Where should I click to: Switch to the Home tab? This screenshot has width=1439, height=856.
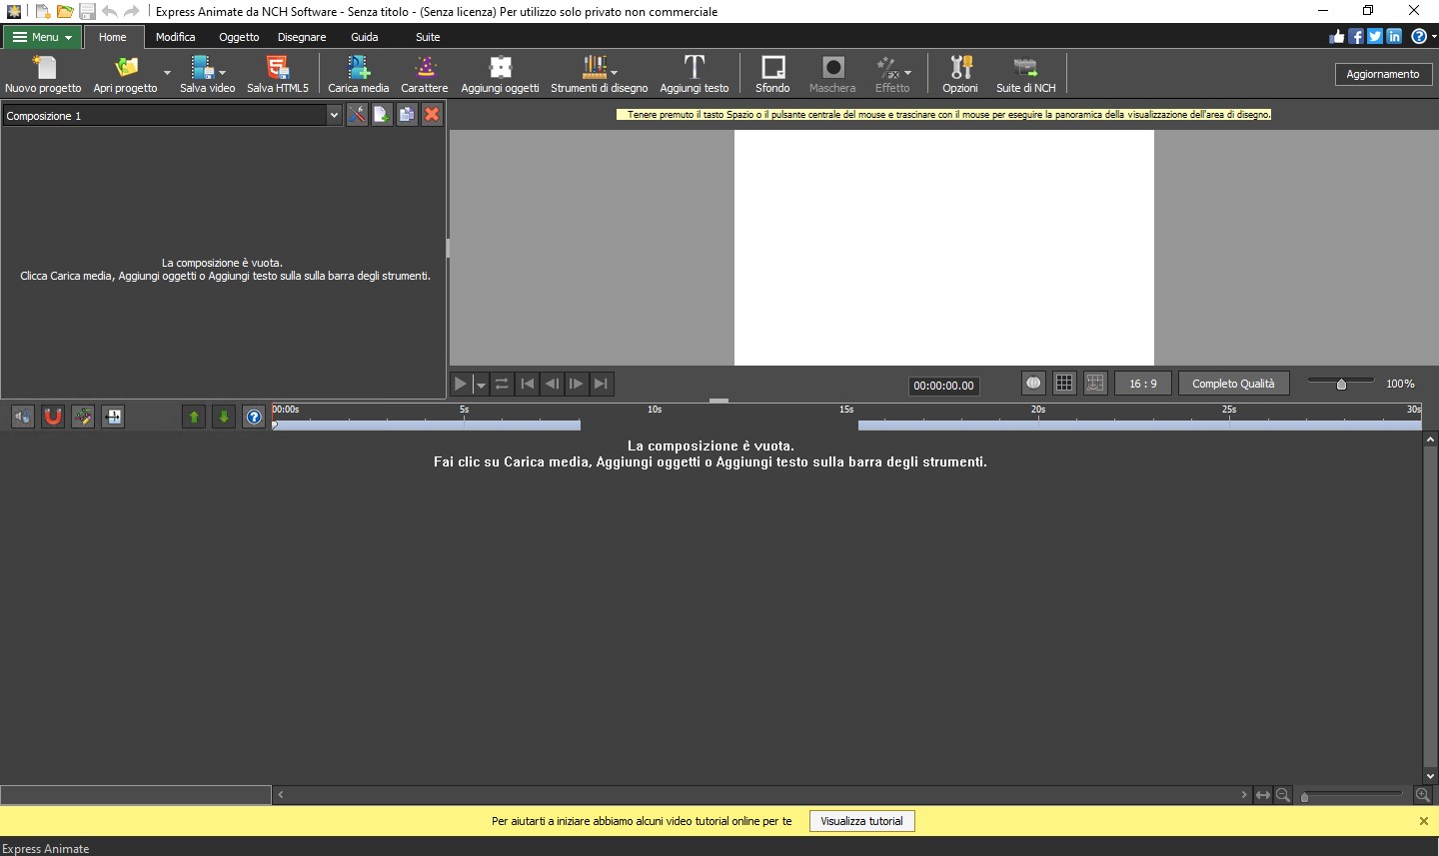coord(113,37)
